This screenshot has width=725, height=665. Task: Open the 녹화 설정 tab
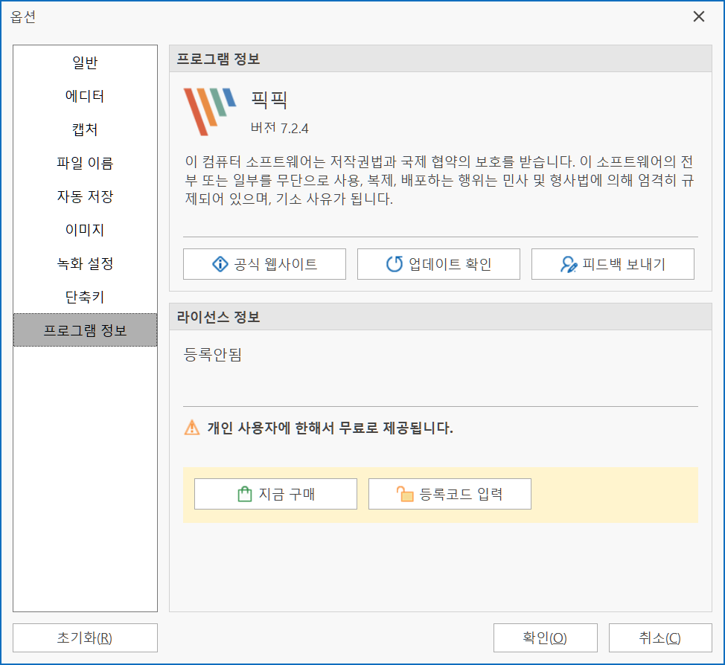pyautogui.click(x=85, y=263)
